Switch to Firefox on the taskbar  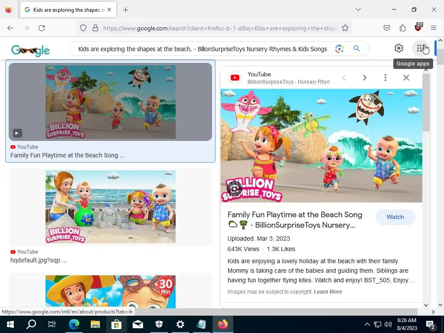(x=223, y=324)
